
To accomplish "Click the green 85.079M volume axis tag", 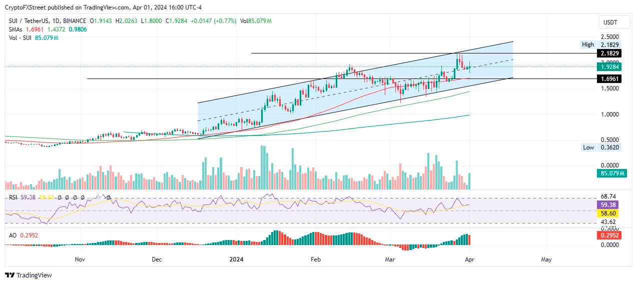I will pos(611,173).
